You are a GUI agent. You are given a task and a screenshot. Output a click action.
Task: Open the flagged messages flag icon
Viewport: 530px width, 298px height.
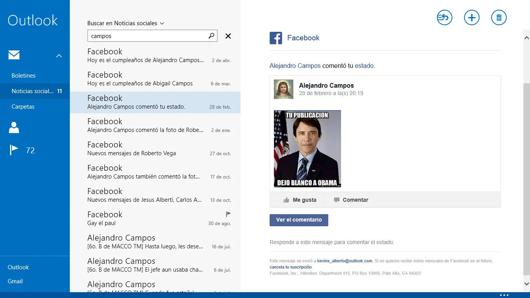pos(14,150)
